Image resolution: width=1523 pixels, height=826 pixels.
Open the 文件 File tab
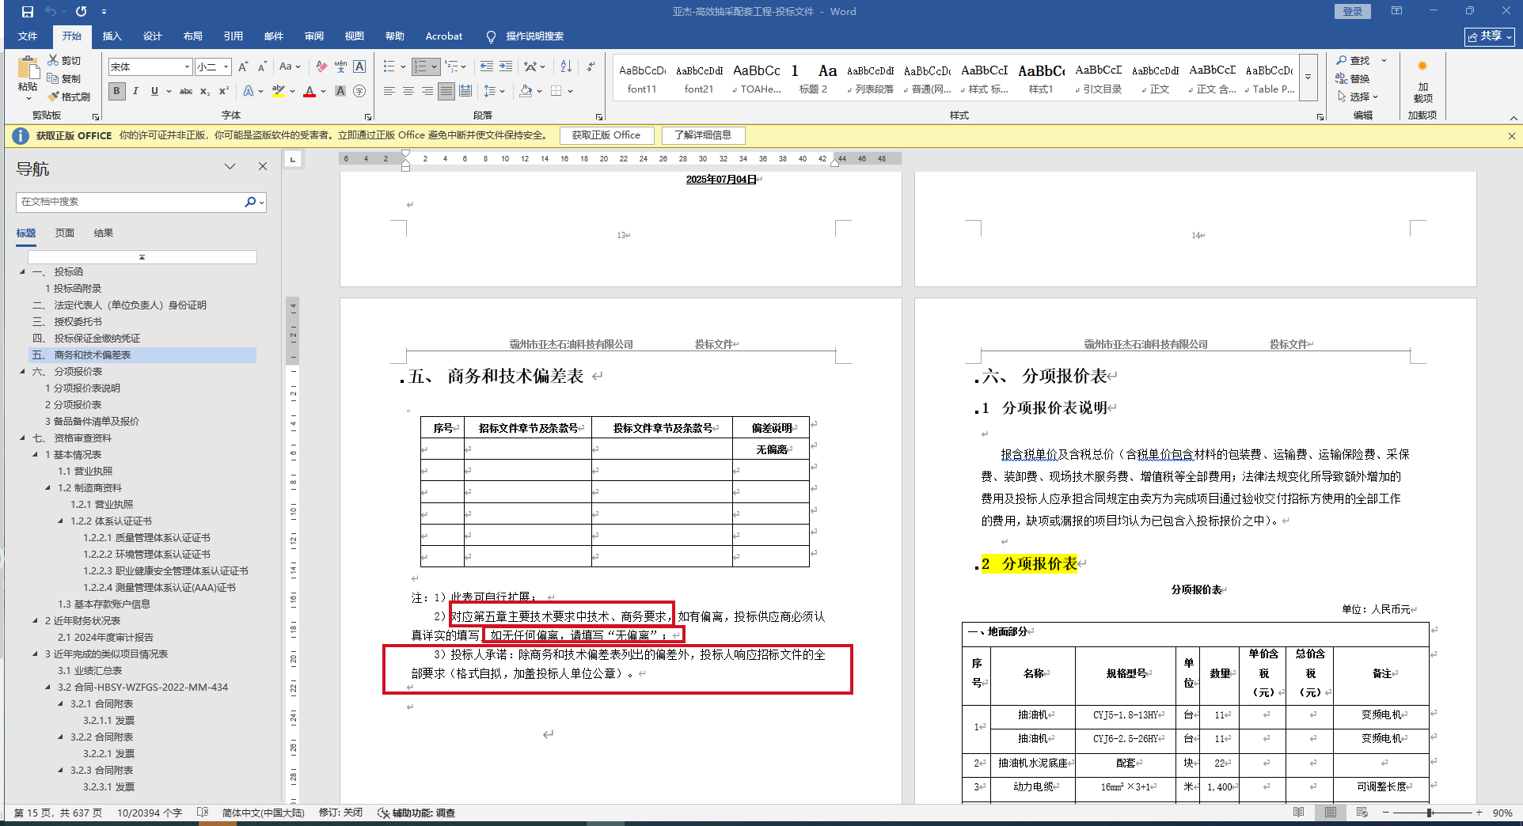click(28, 36)
